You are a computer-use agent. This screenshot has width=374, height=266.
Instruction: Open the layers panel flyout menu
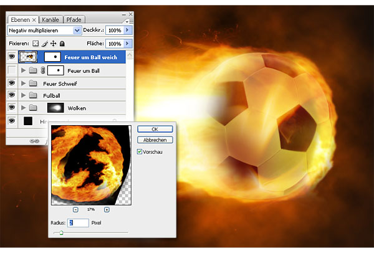pos(130,21)
